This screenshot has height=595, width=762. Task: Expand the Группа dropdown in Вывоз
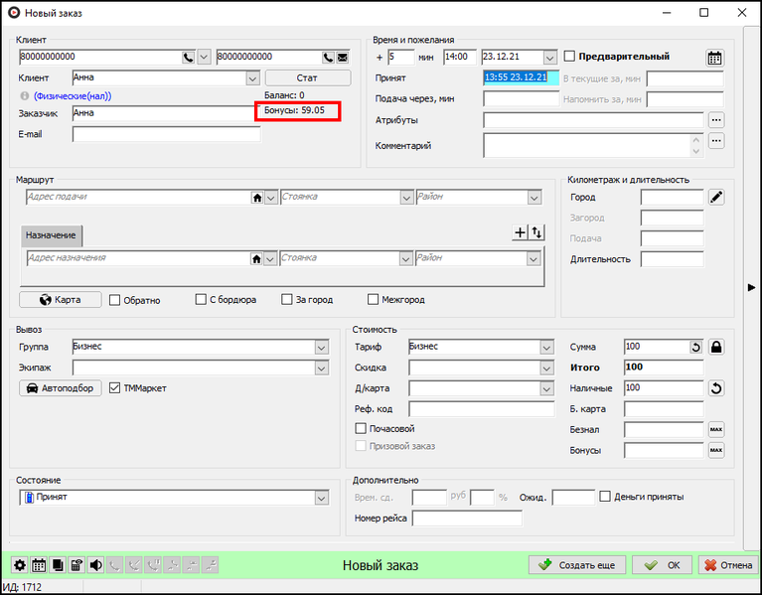(x=321, y=347)
